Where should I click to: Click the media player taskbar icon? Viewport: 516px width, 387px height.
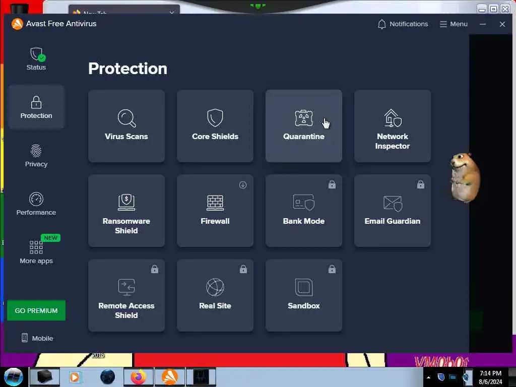point(75,377)
